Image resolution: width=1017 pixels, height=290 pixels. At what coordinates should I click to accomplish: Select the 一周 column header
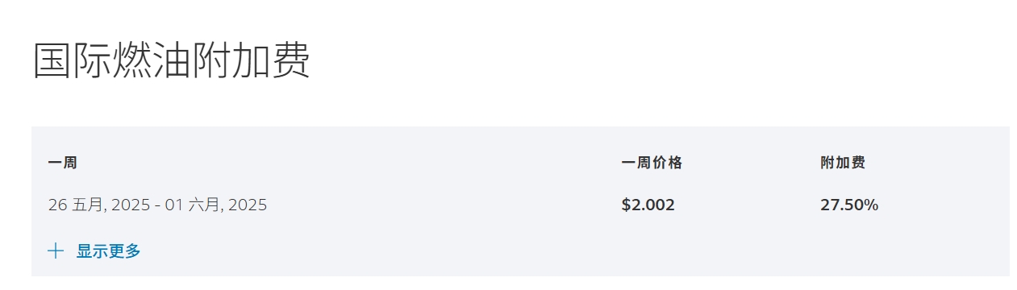(62, 163)
